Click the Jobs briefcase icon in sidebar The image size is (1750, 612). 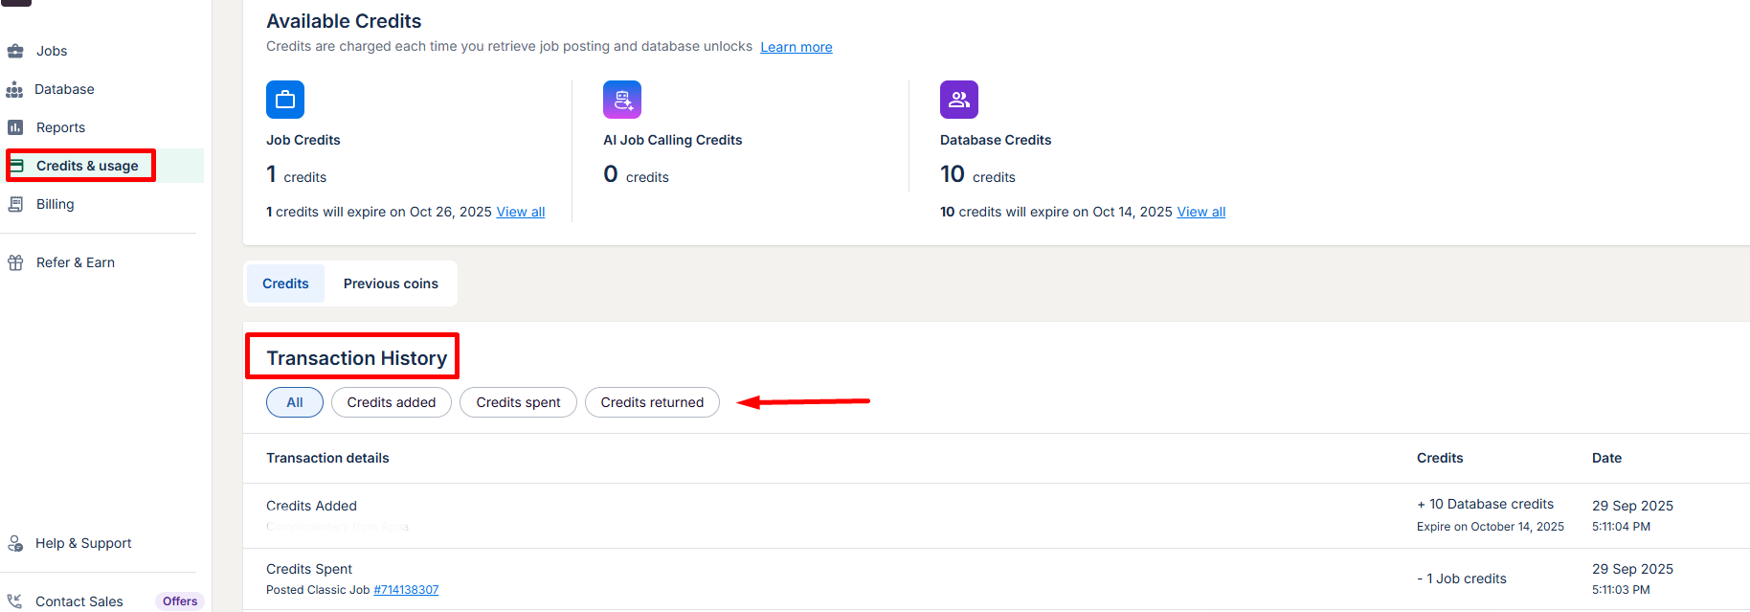click(x=15, y=51)
